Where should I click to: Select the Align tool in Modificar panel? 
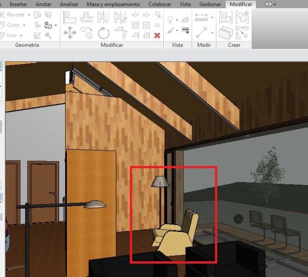point(69,18)
